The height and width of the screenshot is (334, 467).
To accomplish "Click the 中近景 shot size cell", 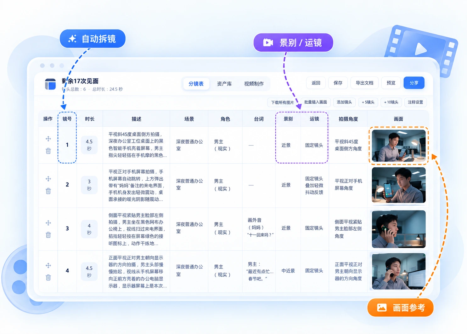I will [288, 271].
